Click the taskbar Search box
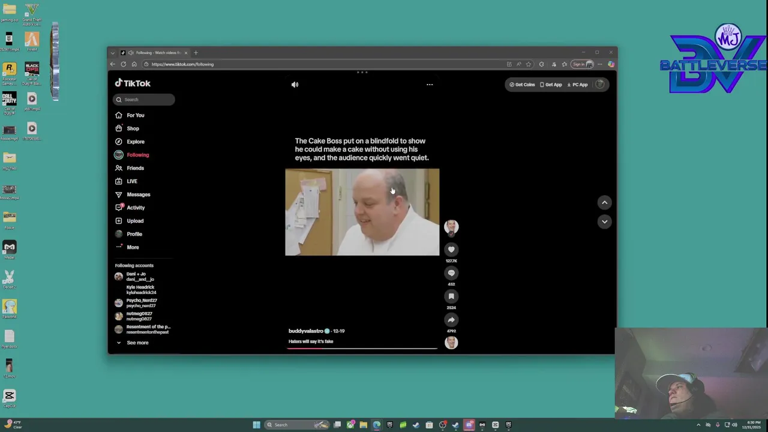The width and height of the screenshot is (768, 432). pos(296,425)
